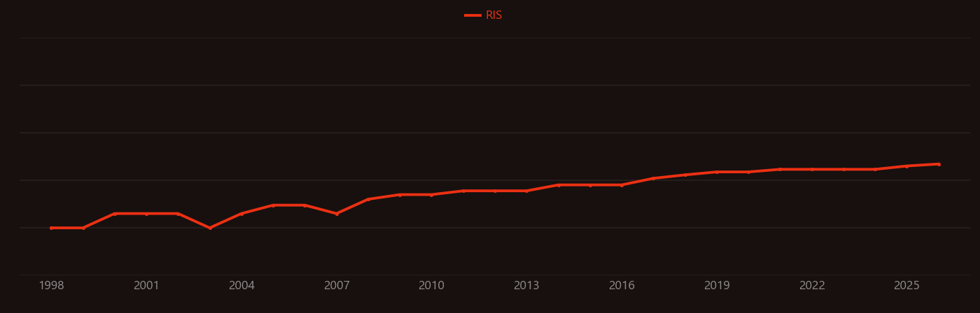Select the 1998 x-axis label

(x=51, y=286)
